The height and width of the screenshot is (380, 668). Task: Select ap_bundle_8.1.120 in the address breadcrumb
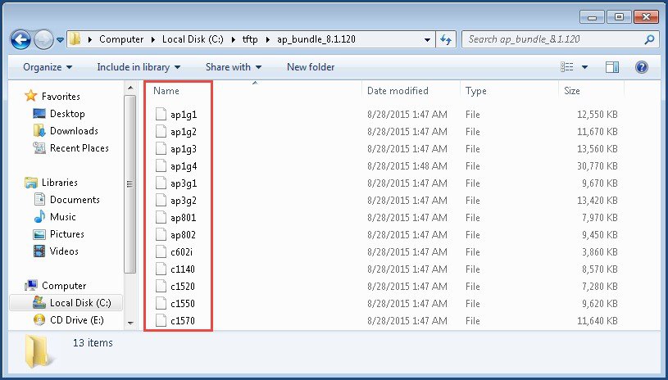tap(316, 39)
